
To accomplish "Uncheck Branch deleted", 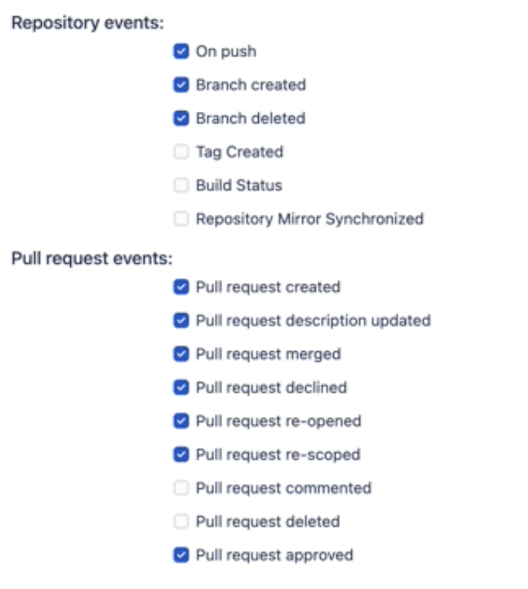I will point(181,118).
